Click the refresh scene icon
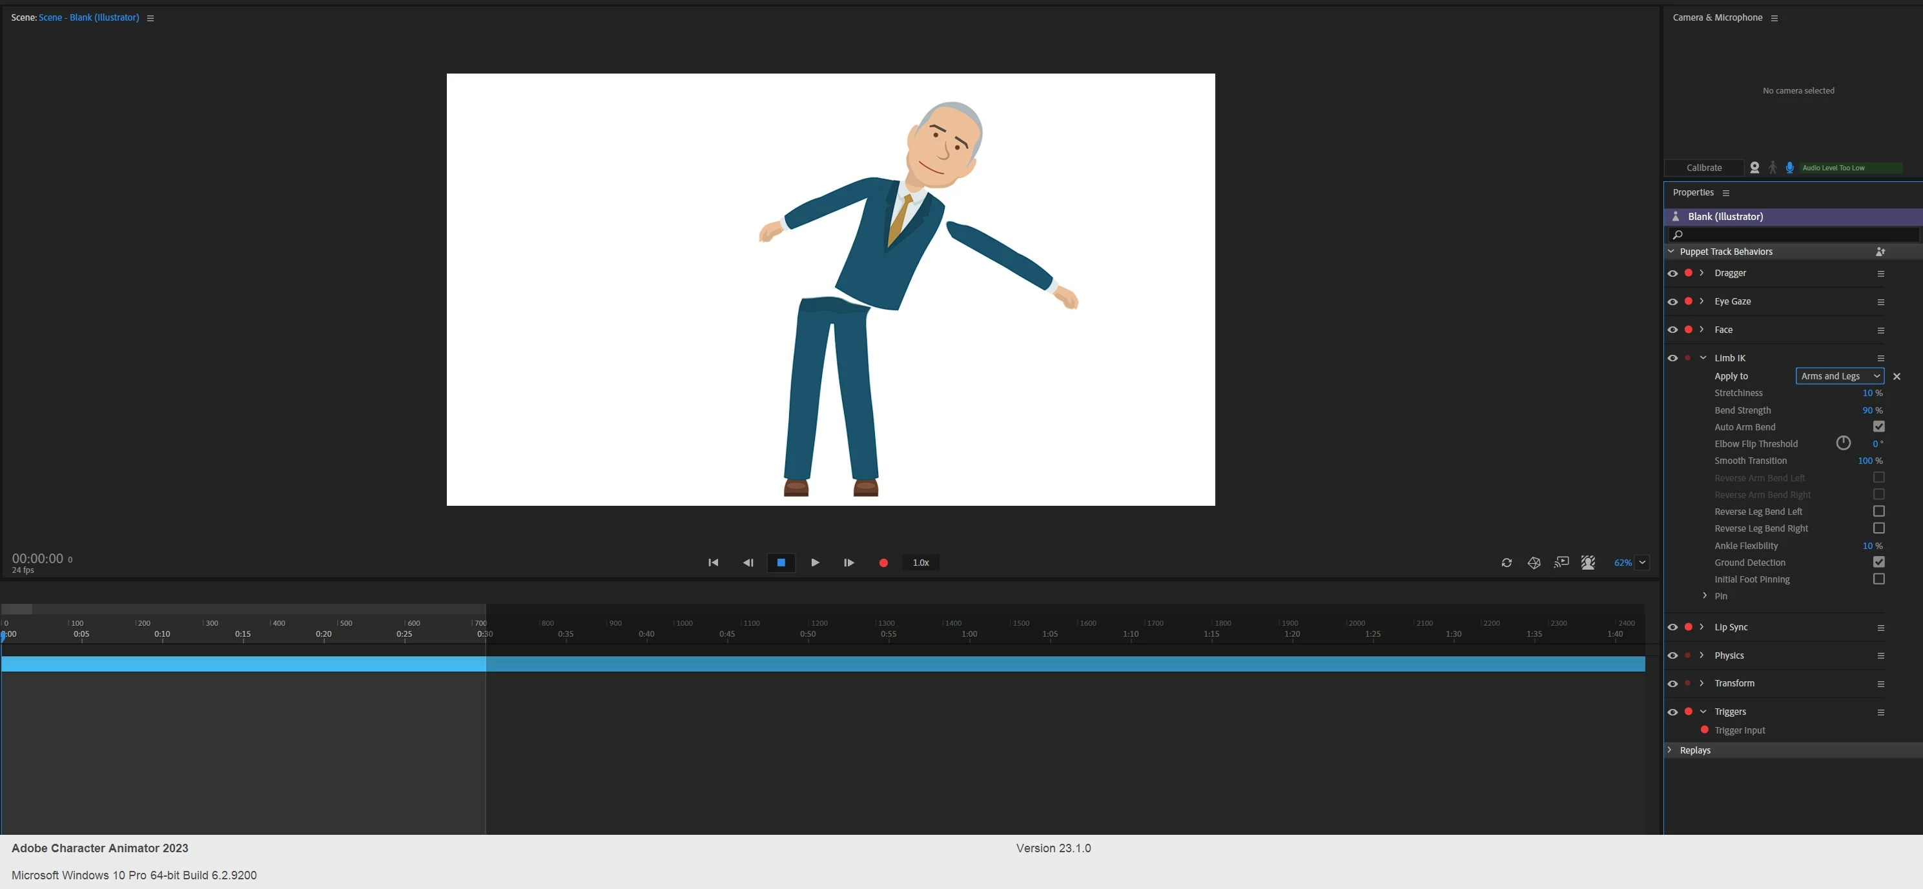The height and width of the screenshot is (889, 1923). pos(1507,563)
